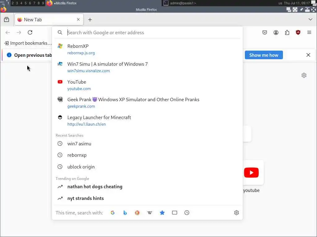The height and width of the screenshot is (237, 317).
Task: Click Import bookmarks in bookmarks toolbar
Action: pyautogui.click(x=28, y=43)
